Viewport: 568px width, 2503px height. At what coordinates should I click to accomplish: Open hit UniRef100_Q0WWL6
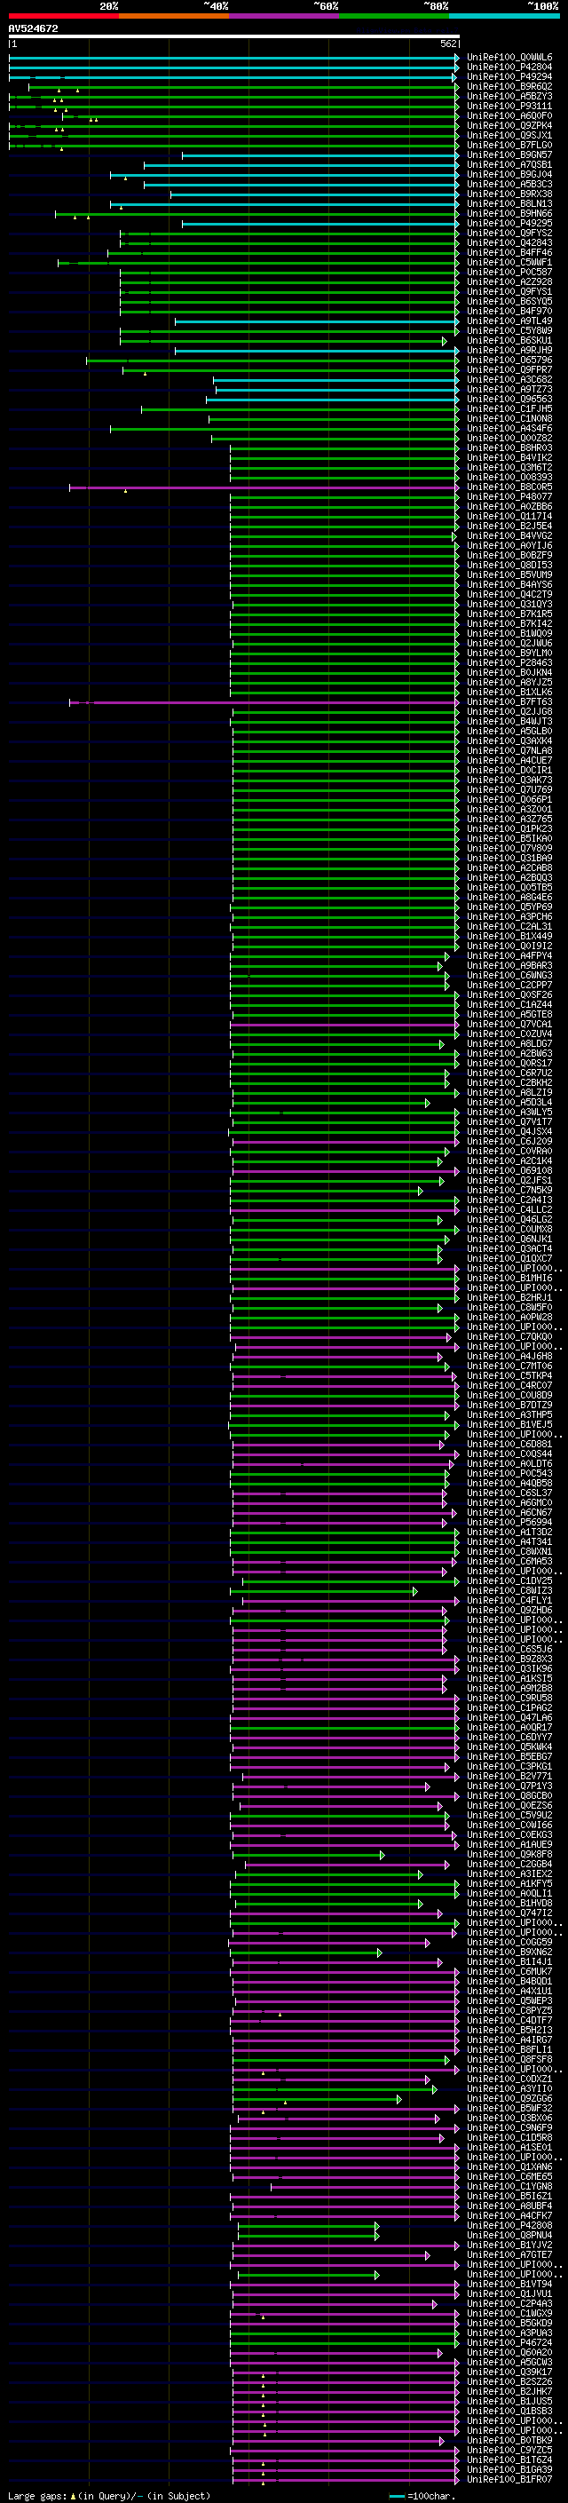(509, 58)
